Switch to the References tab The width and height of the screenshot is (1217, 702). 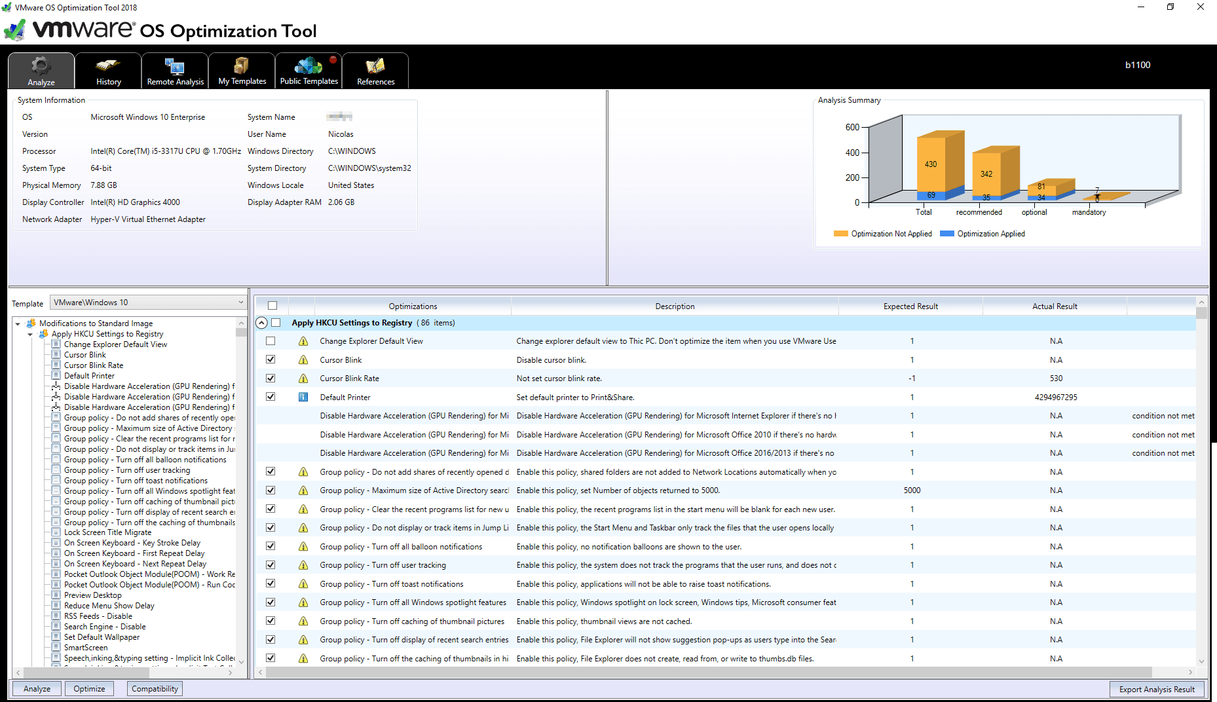(375, 70)
